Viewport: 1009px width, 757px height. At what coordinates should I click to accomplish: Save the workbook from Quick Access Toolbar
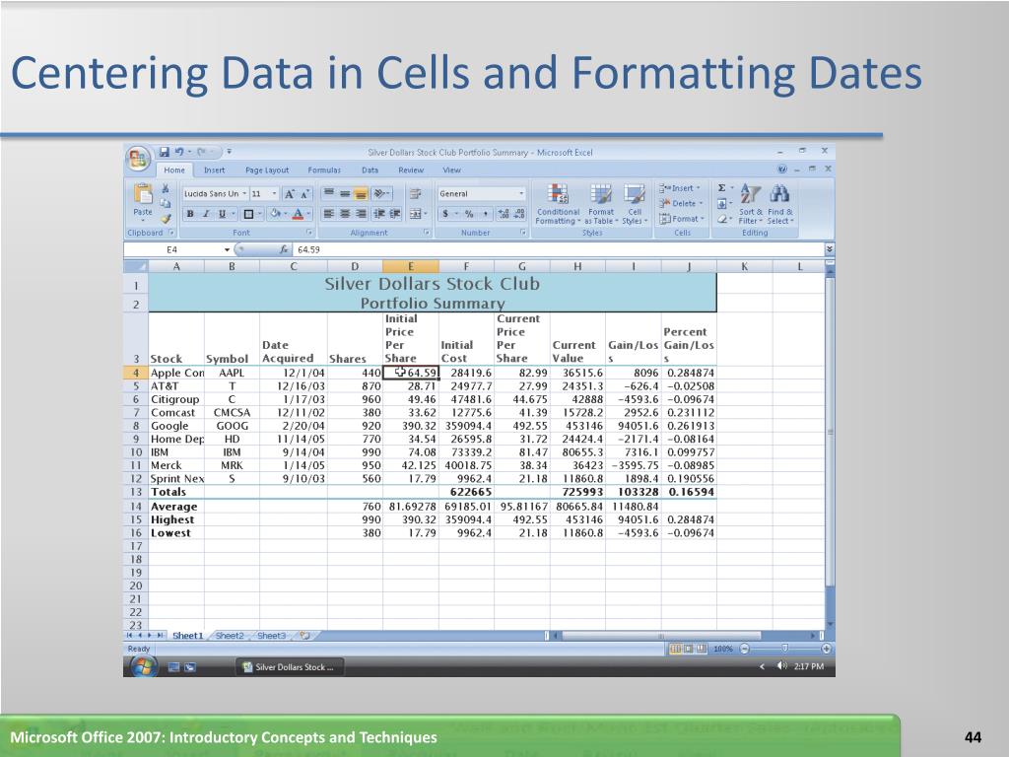[165, 152]
